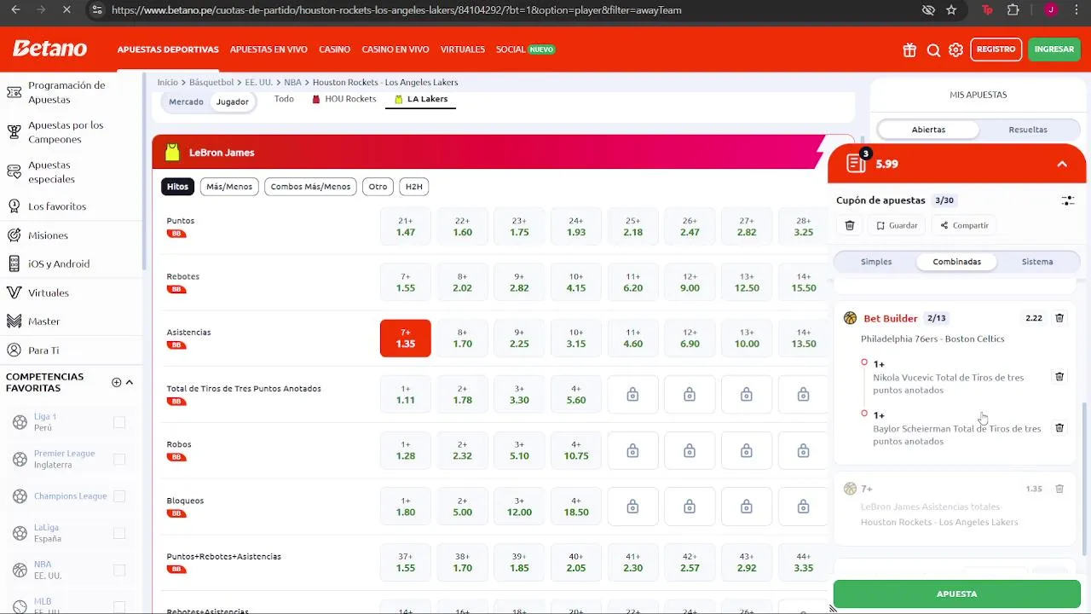Click the REGISTRO button
Screen dimensions: 1091x614
click(996, 49)
